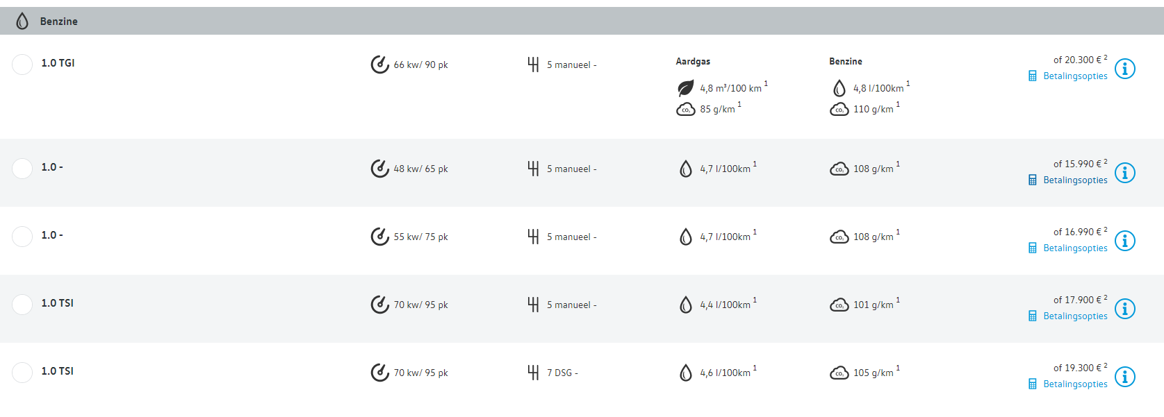The width and height of the screenshot is (1164, 417).
Task: Select the 1.0 TSI 7 DSG radio button
Action: pyautogui.click(x=22, y=373)
